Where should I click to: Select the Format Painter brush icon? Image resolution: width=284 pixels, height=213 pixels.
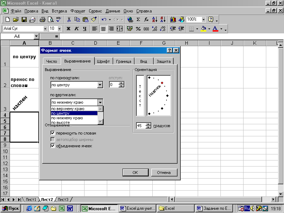point(94,20)
